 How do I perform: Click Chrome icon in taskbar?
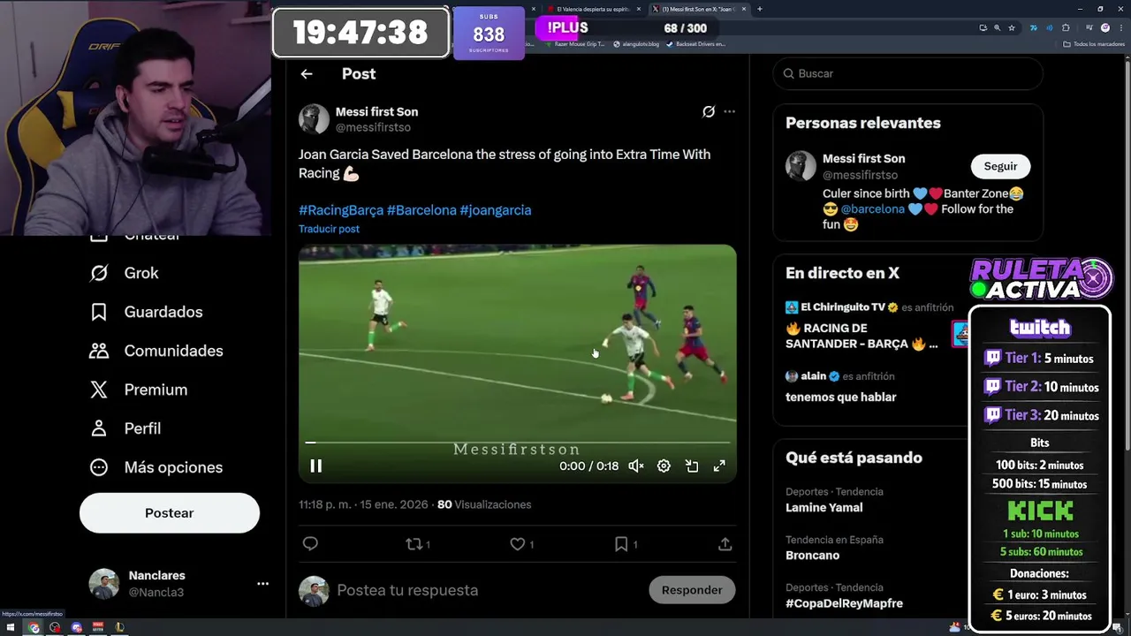point(34,627)
